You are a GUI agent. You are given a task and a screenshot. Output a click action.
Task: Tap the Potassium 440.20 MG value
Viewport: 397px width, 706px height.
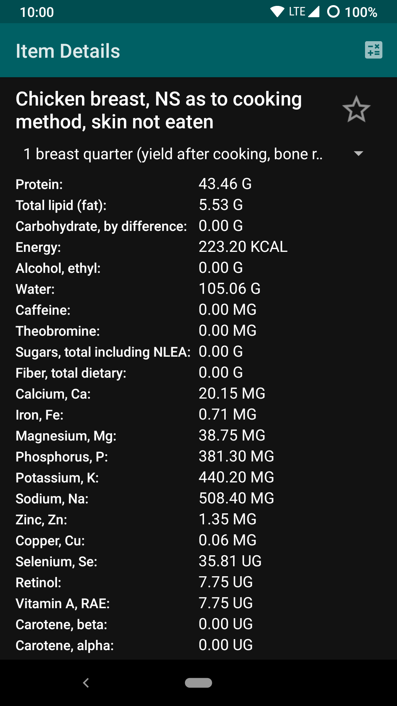pos(236,477)
